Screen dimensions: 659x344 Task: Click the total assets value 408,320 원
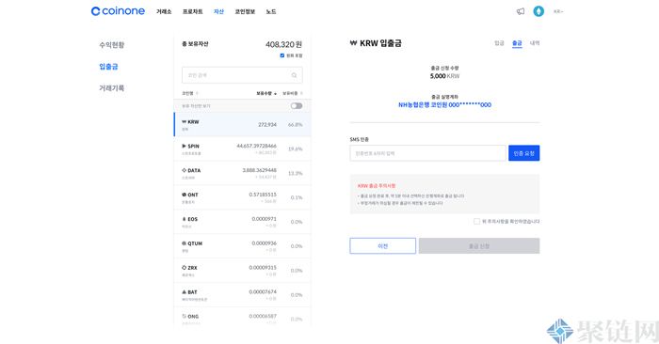283,44
